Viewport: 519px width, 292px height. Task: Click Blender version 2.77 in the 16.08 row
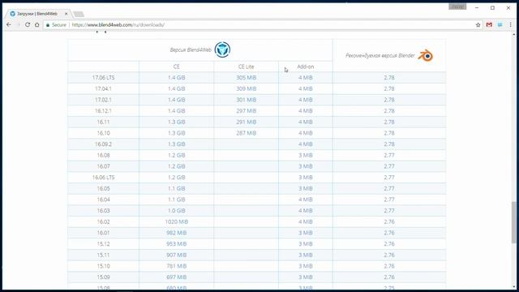click(389, 155)
